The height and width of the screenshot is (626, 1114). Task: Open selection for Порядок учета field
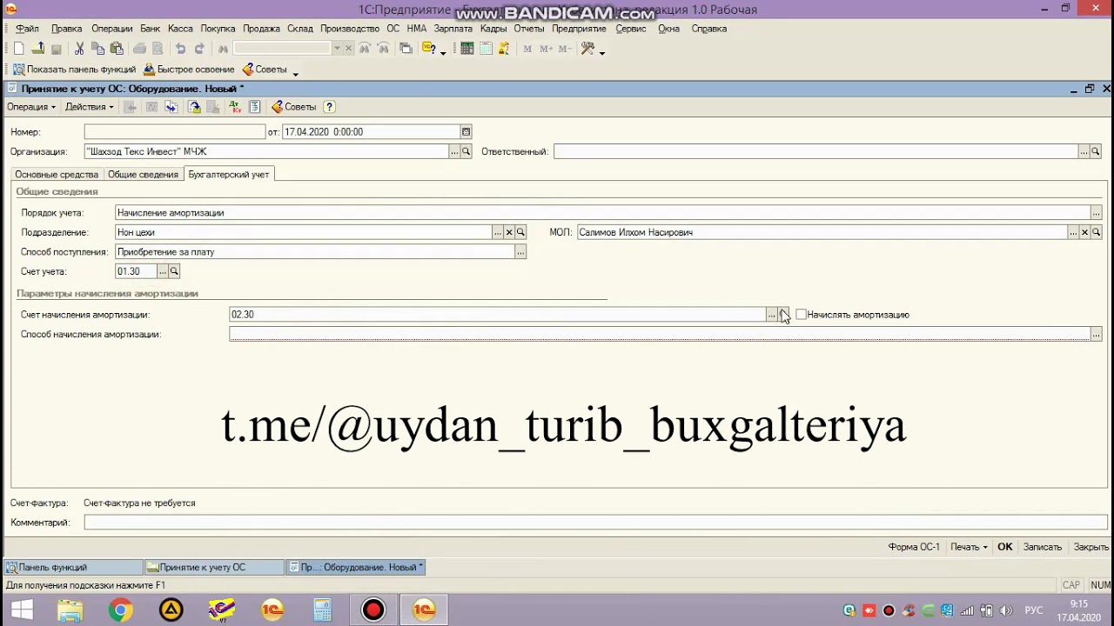tap(1096, 213)
